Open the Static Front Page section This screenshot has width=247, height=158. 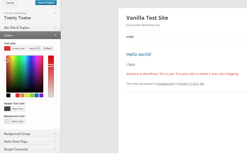pyautogui.click(x=30, y=141)
